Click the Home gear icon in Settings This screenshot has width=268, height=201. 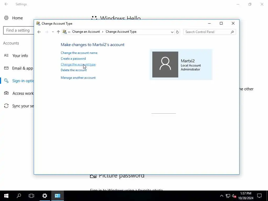point(6,18)
